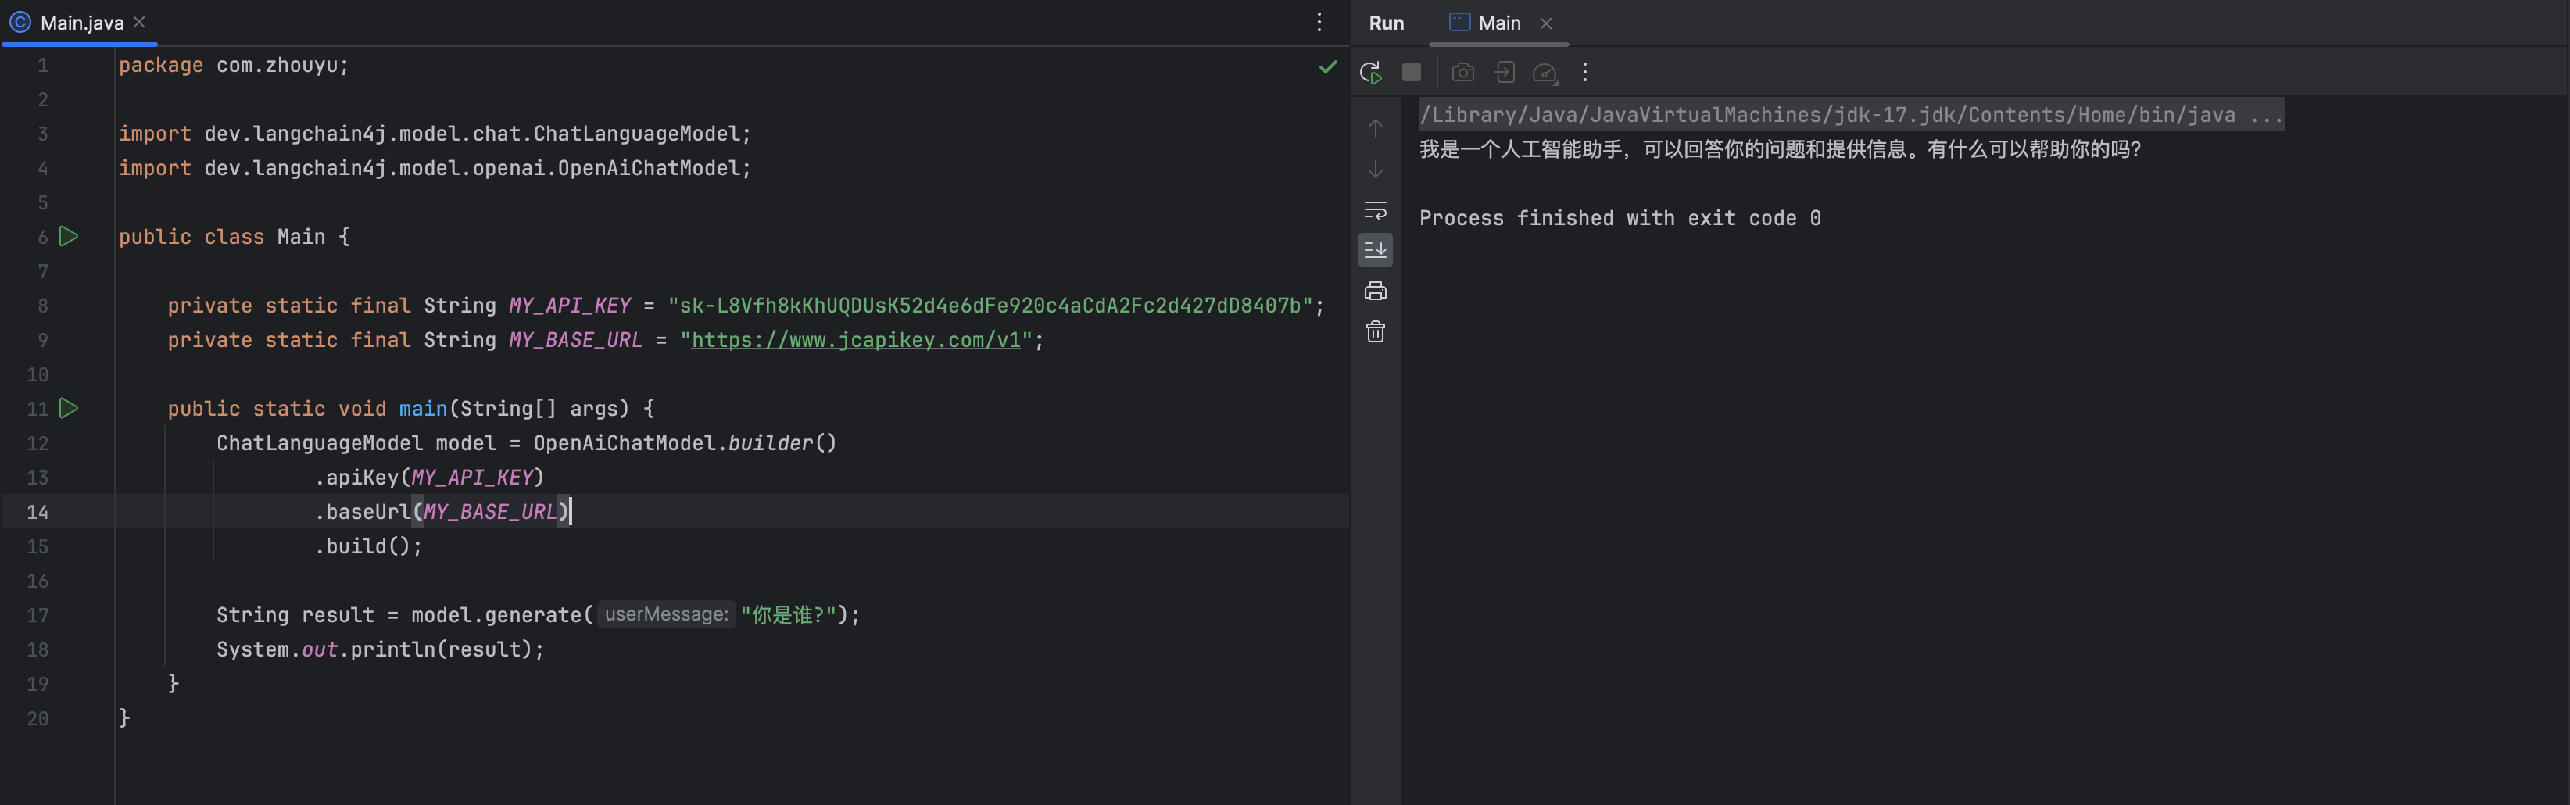
Task: Click .apiKey(MY_API_KEY) on line 13
Action: (430, 478)
